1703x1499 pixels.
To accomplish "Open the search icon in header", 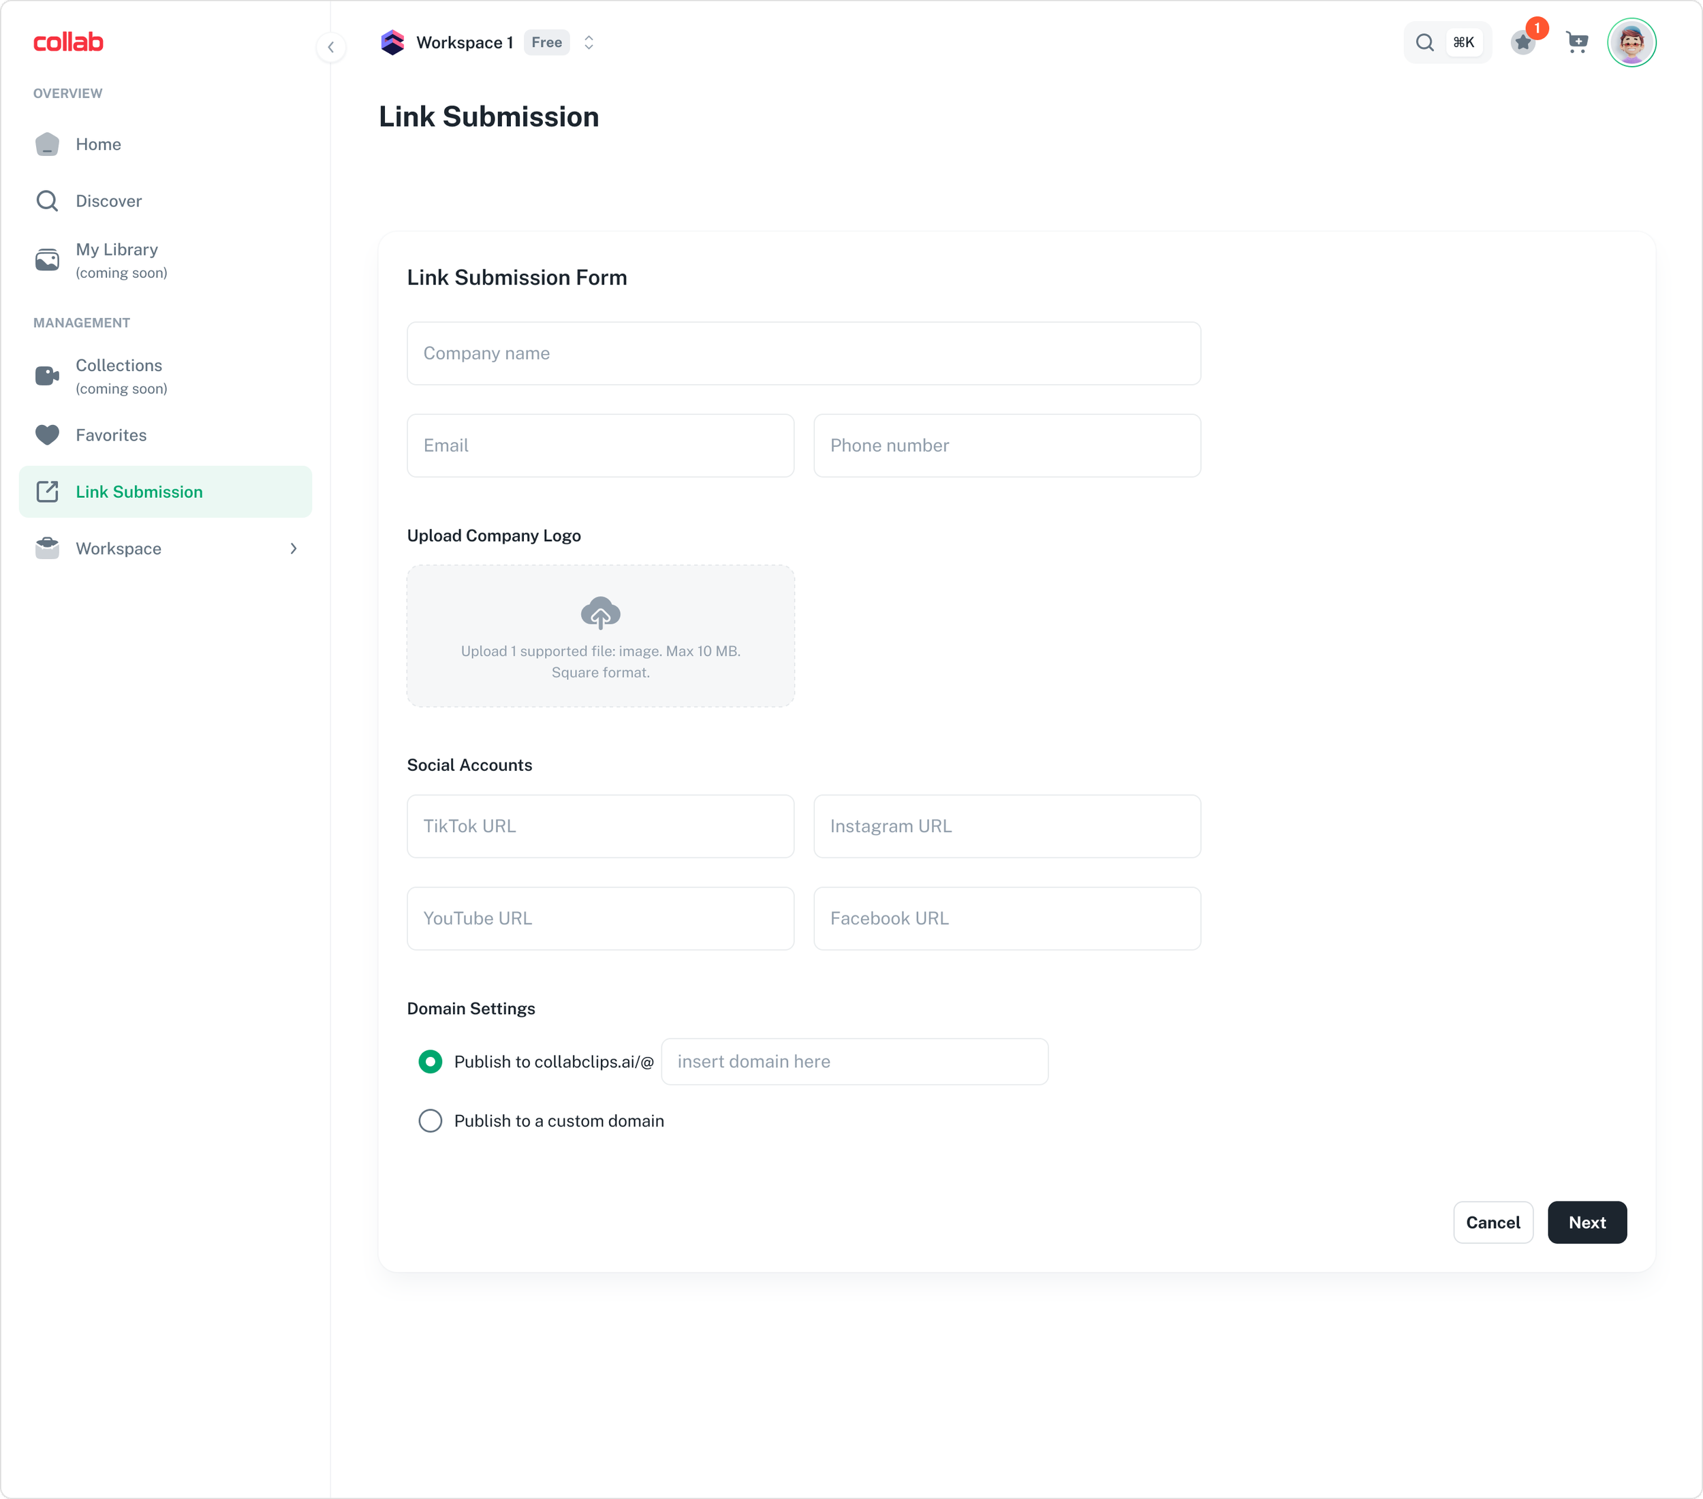I will tap(1424, 42).
